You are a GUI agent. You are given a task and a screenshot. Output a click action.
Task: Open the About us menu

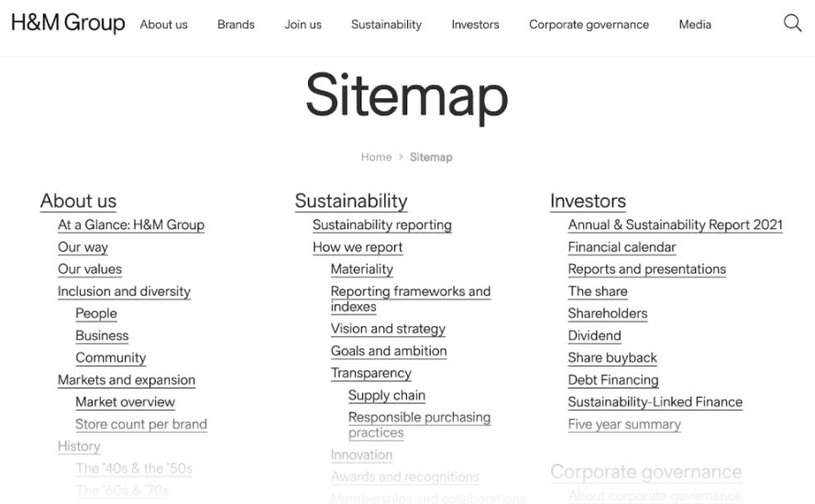[163, 25]
